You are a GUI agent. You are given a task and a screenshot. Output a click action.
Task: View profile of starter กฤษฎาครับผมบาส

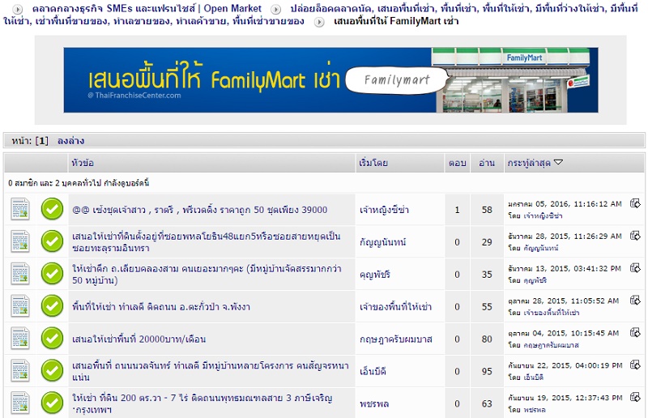click(x=395, y=339)
